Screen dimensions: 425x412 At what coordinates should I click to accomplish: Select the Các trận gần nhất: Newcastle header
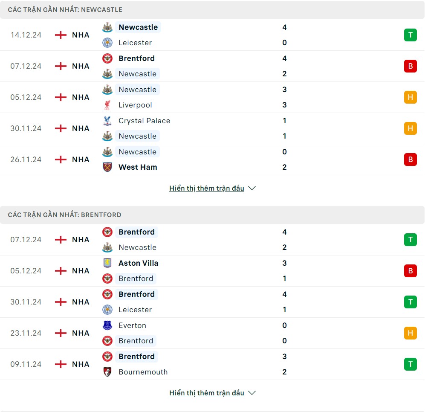coord(65,9)
